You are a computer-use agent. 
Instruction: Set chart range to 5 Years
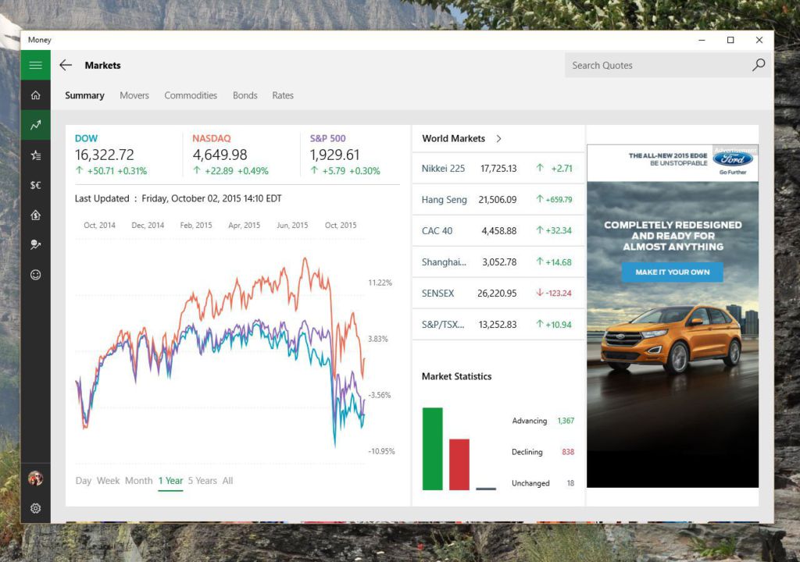(x=202, y=480)
